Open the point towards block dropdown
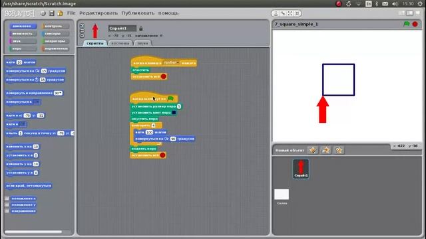This screenshot has height=239, width=426. [37, 102]
